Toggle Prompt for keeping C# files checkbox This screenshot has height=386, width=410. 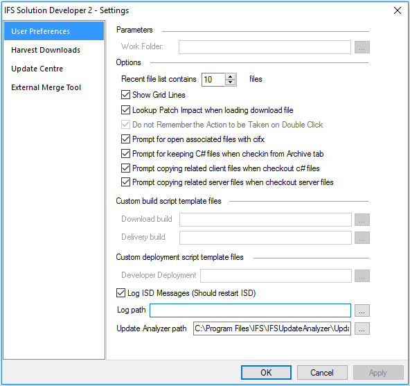tap(125, 154)
